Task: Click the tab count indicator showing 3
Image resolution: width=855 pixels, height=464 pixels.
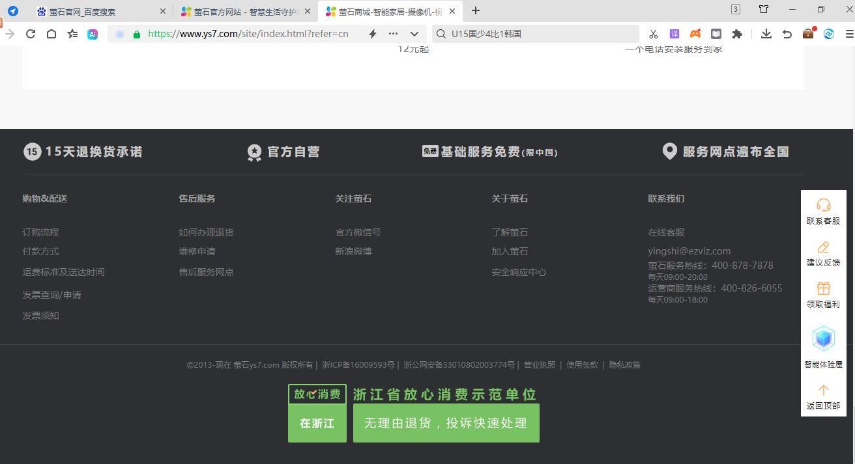Action: (x=735, y=9)
